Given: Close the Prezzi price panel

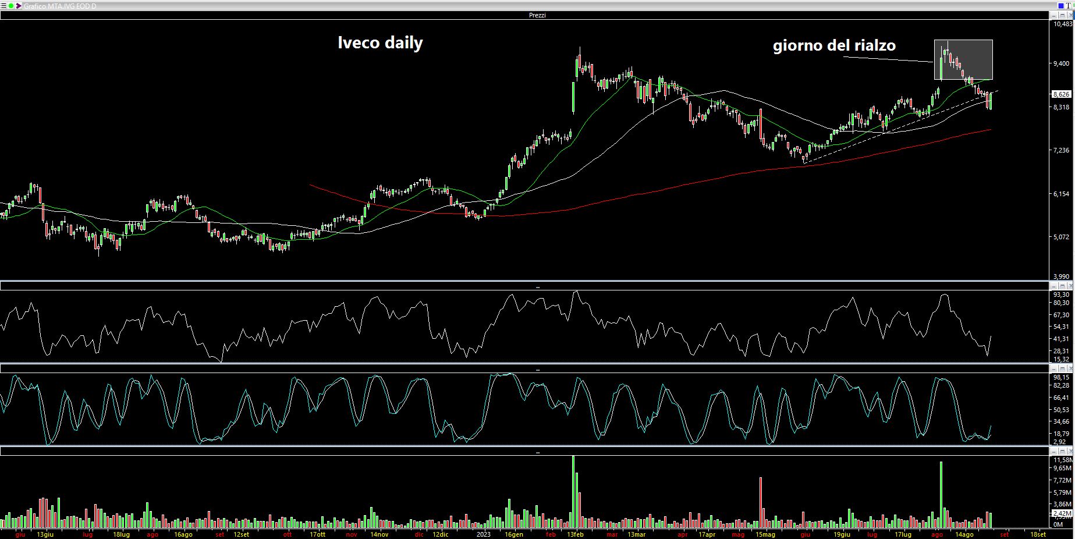Looking at the screenshot, I should click(1070, 15).
